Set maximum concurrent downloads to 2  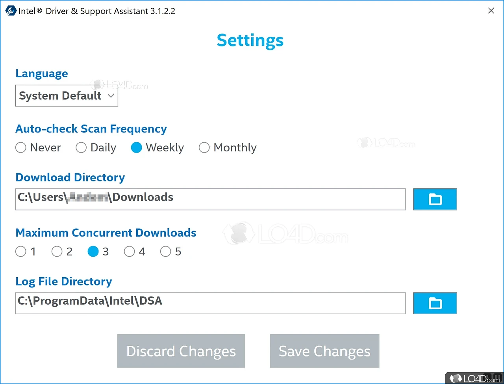click(x=57, y=252)
